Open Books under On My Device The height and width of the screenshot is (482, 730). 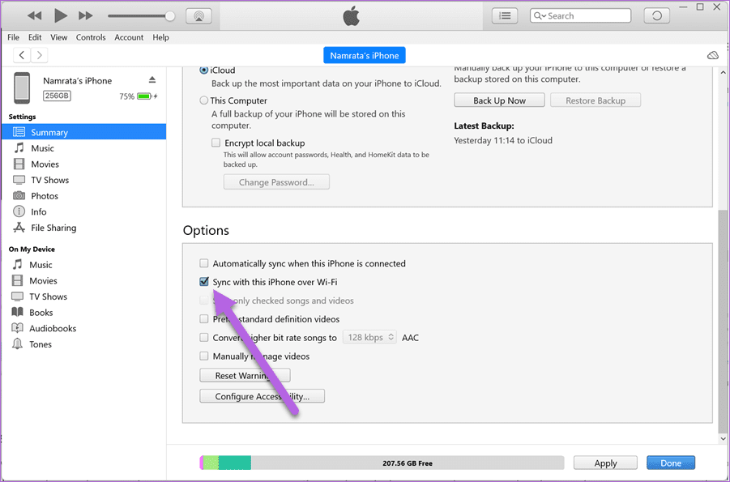pyautogui.click(x=41, y=312)
